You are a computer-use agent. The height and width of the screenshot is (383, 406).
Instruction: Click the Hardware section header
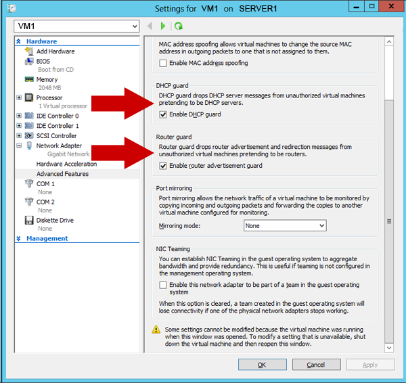click(41, 41)
